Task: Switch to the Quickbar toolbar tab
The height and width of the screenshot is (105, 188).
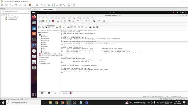Action: coord(42,24)
